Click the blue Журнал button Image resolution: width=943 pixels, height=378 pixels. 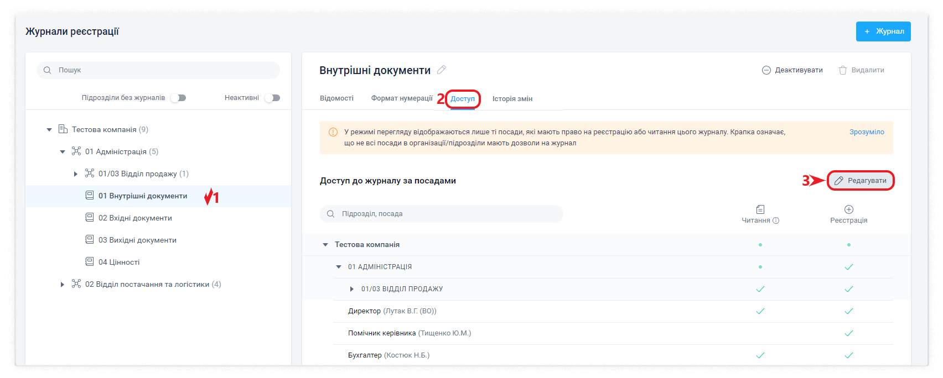883,32
